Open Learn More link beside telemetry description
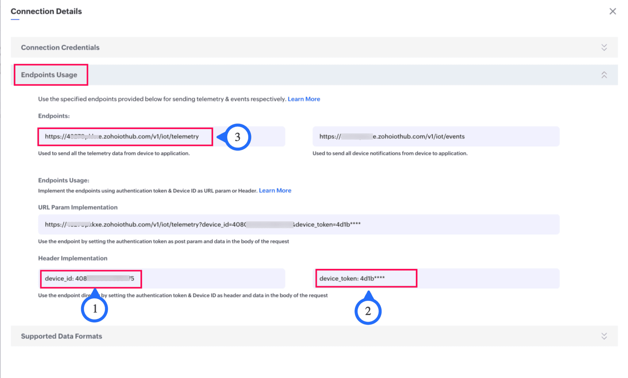This screenshot has height=378, width=628. 304,99
